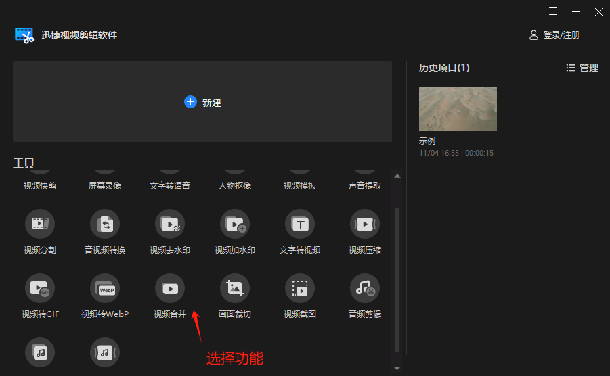Launch the 视频转GIF tool
This screenshot has height=376, width=610.
pyautogui.click(x=40, y=288)
